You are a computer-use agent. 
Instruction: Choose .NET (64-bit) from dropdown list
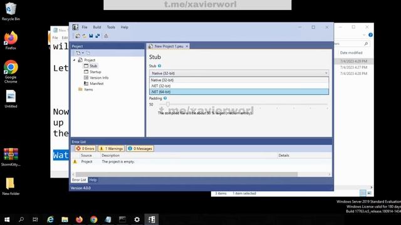pos(239,92)
